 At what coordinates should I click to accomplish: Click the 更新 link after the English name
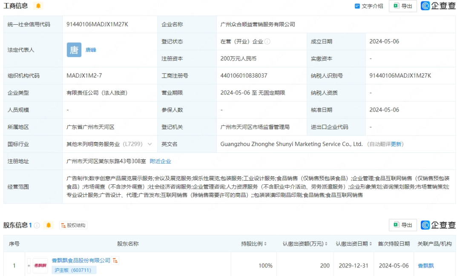396,144
